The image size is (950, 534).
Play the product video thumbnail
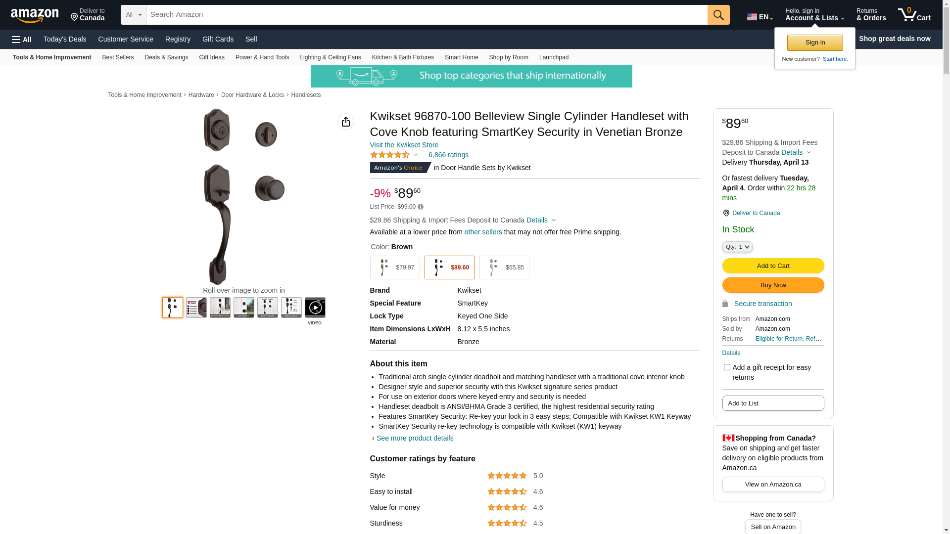[315, 308]
